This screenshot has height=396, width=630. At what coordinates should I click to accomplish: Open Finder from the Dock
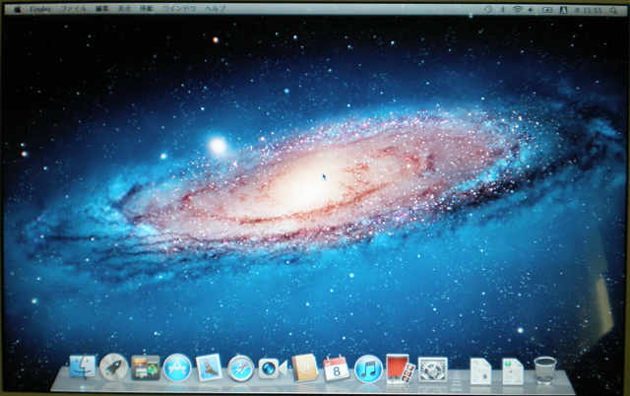(x=83, y=367)
